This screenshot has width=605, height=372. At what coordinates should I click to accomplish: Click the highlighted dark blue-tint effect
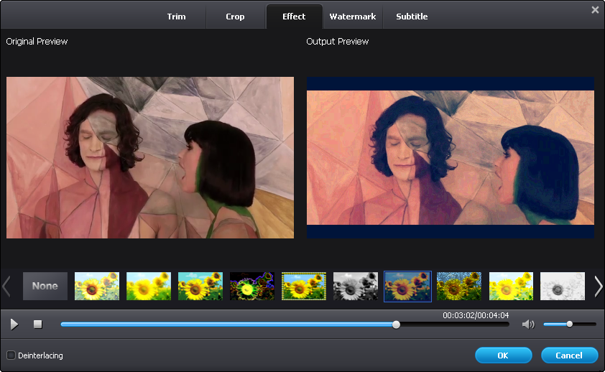[x=407, y=286]
